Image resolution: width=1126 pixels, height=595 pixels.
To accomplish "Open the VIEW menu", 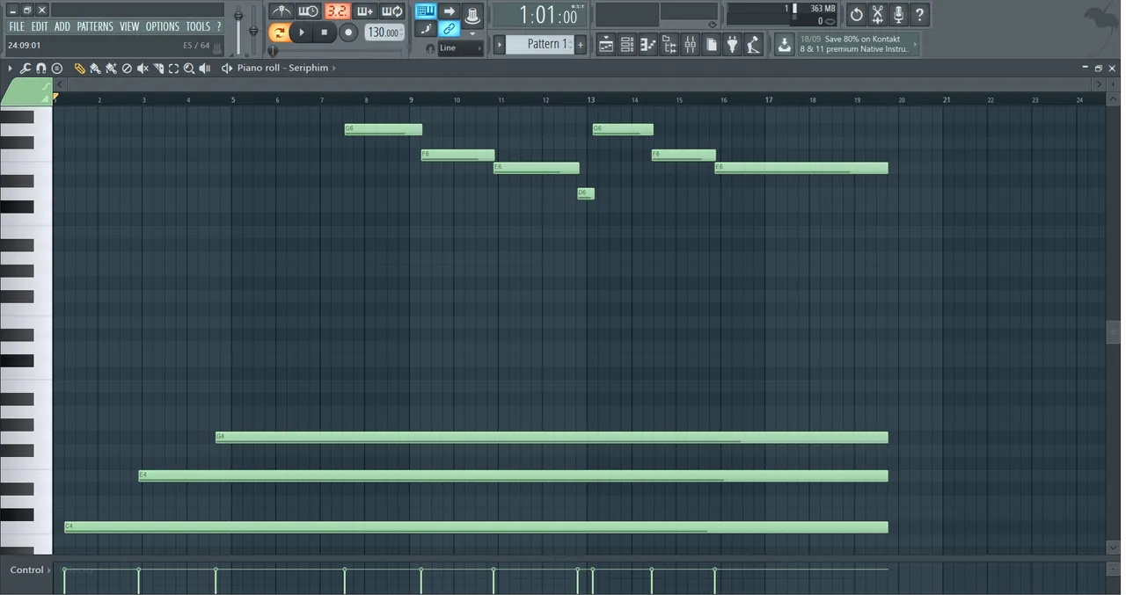I will 129,26.
